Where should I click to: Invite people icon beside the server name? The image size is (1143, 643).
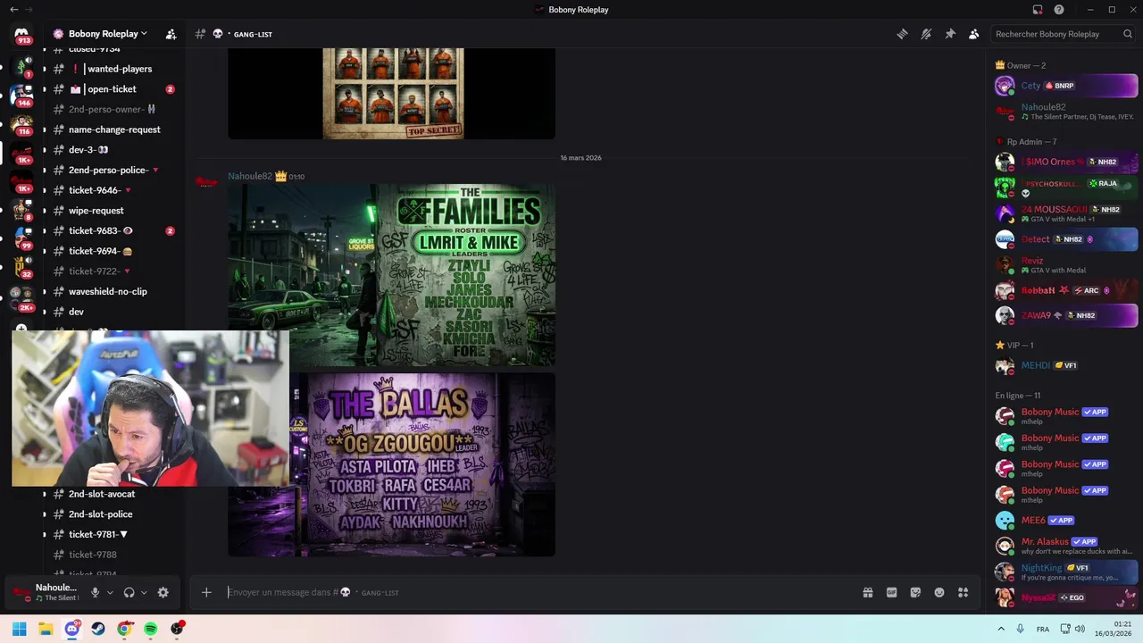[x=171, y=34]
